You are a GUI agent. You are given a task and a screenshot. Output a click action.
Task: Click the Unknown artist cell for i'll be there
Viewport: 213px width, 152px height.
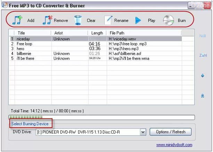click(62, 58)
